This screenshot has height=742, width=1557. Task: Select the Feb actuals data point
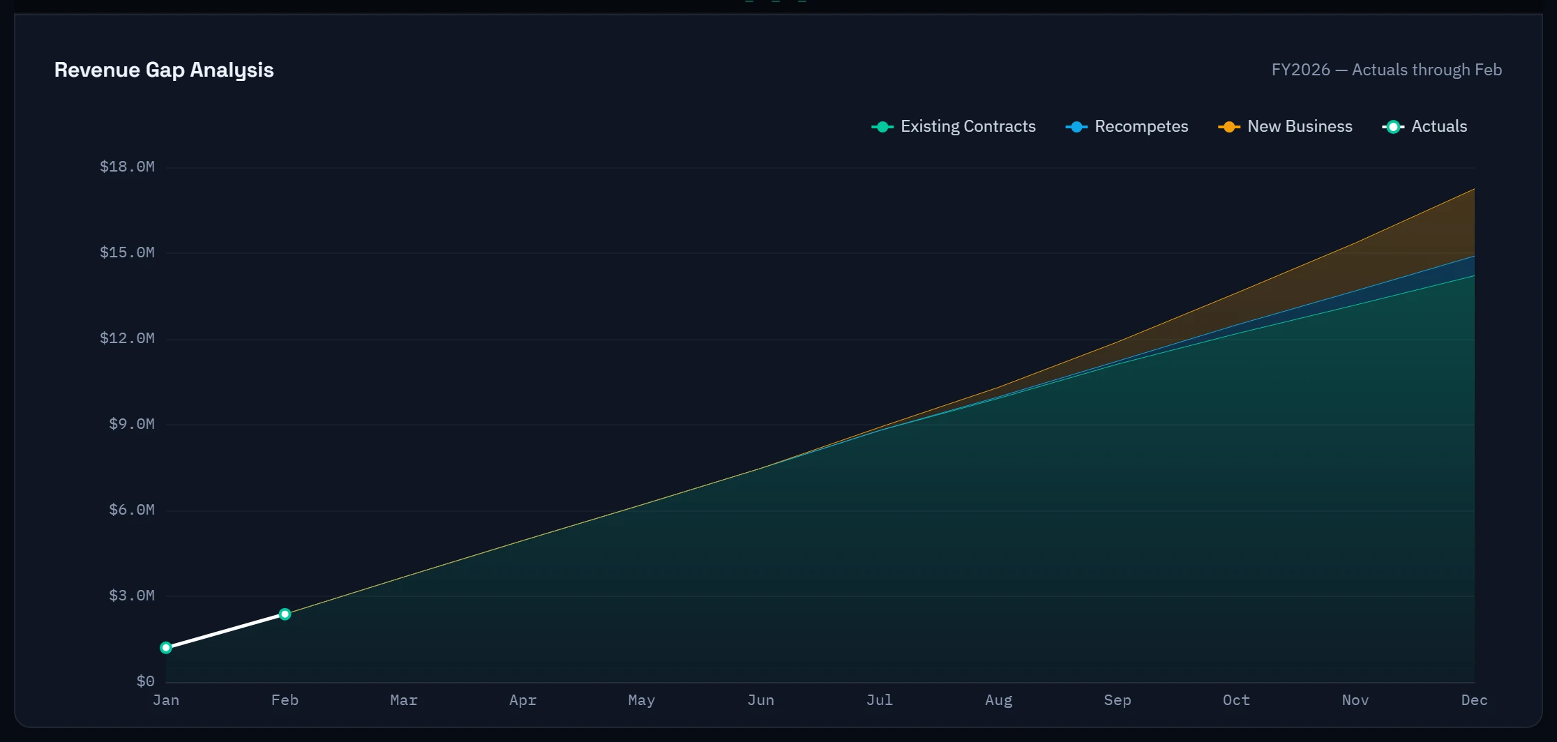(x=285, y=614)
